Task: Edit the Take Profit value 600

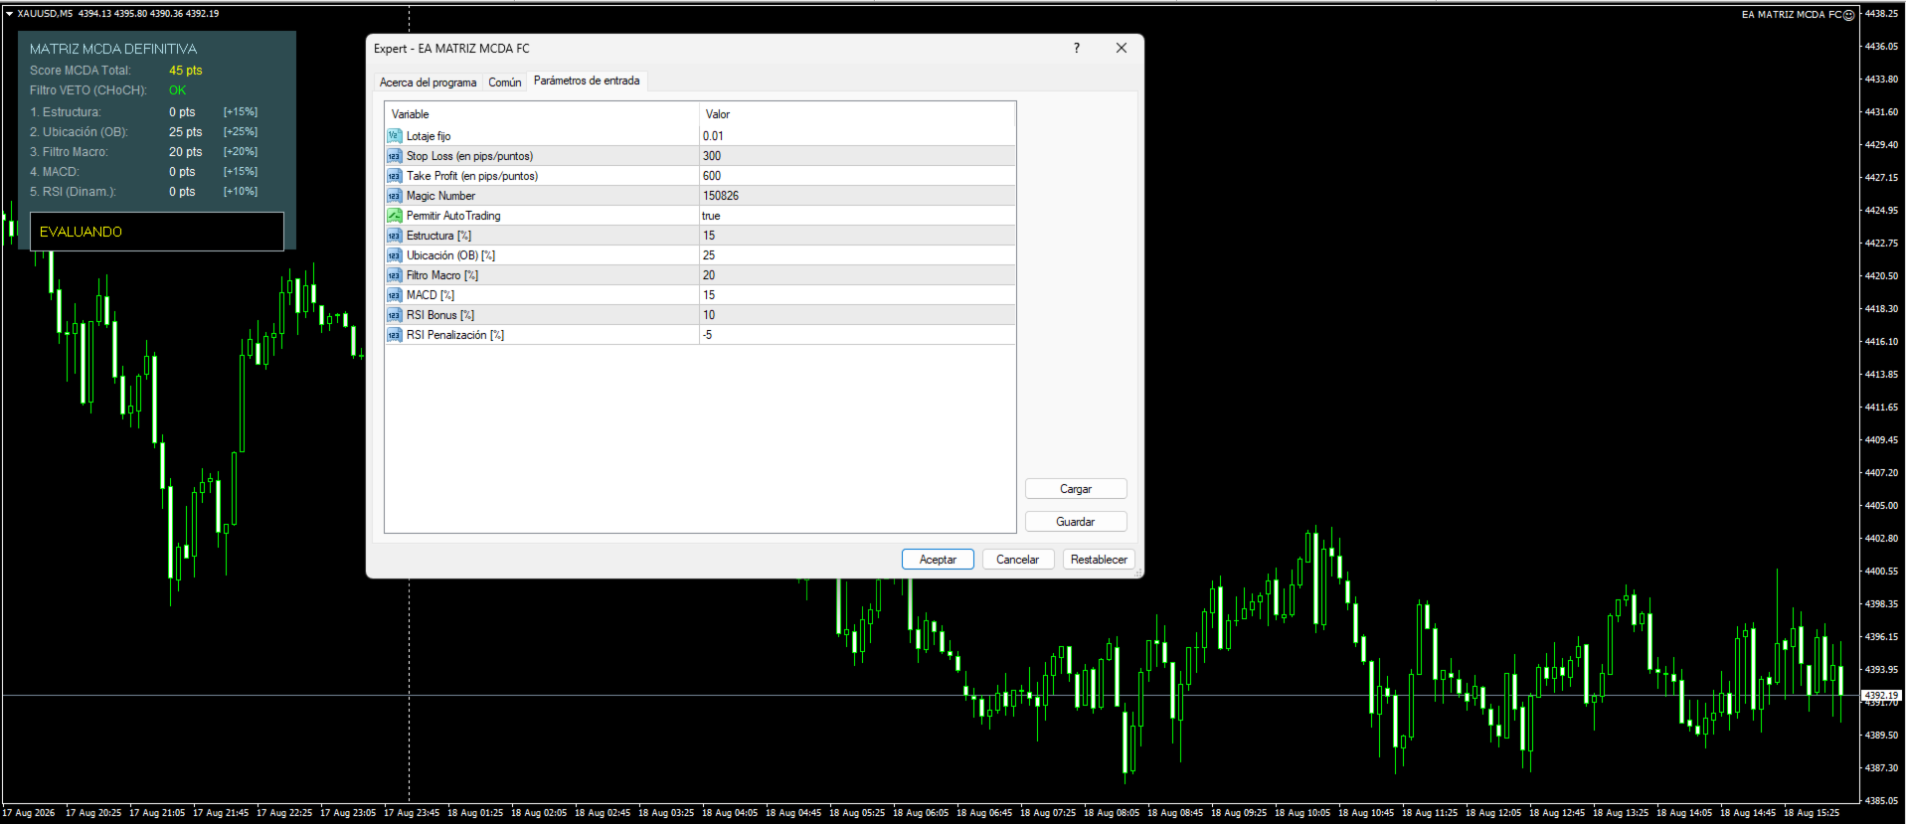Action: click(x=857, y=176)
